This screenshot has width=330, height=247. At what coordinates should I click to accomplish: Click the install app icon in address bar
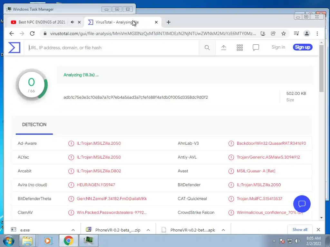(x=263, y=33)
